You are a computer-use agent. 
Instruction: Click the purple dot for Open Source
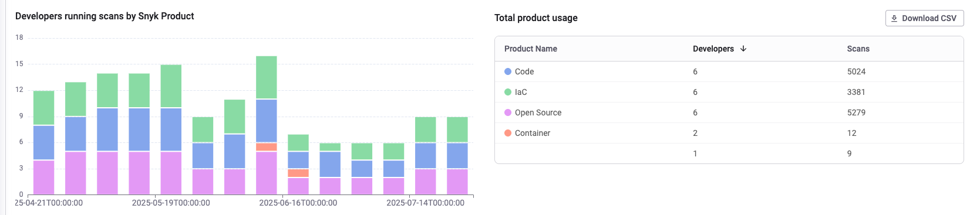(508, 112)
